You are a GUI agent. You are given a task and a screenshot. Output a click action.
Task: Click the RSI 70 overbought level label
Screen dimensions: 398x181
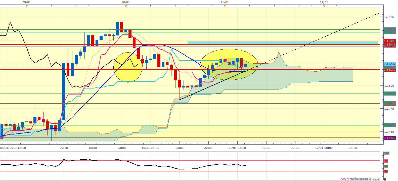click(386, 161)
